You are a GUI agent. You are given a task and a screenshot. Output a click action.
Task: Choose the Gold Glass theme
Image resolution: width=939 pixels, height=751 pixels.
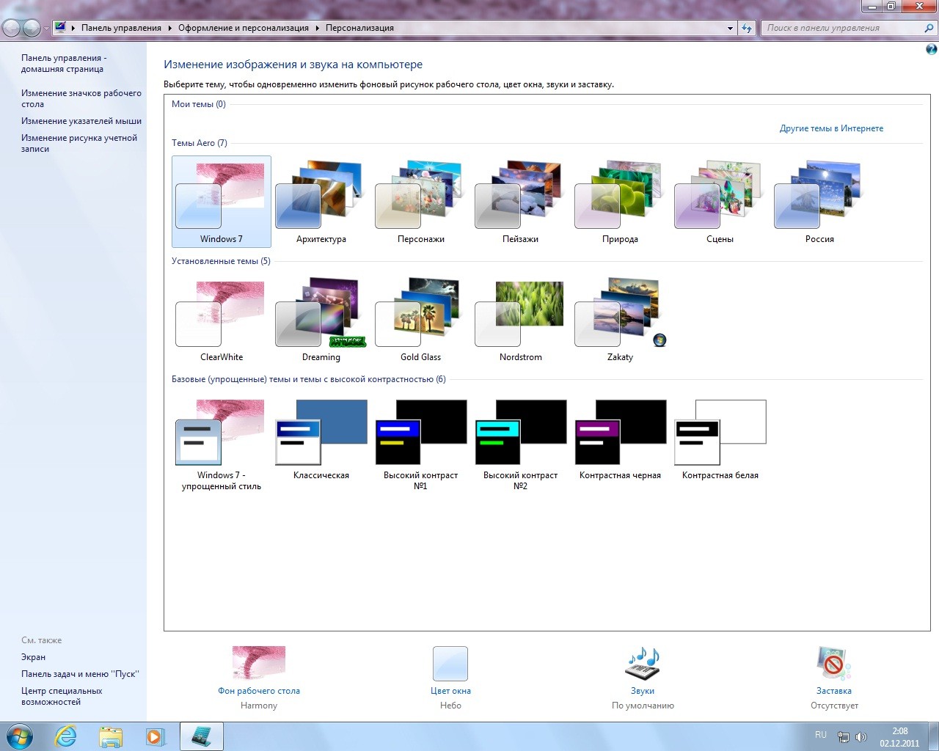click(x=421, y=320)
